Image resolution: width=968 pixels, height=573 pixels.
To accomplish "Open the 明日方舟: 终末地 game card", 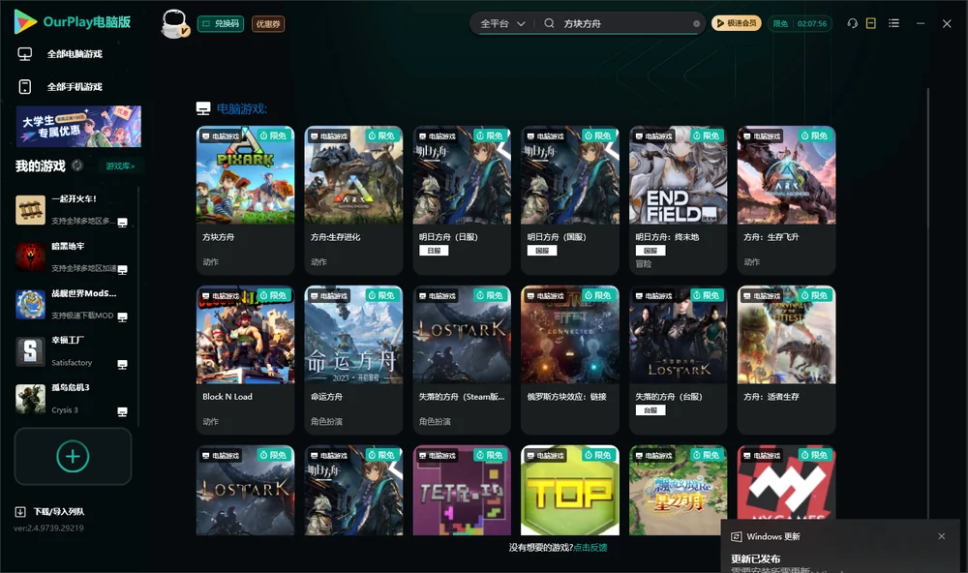I will point(678,200).
